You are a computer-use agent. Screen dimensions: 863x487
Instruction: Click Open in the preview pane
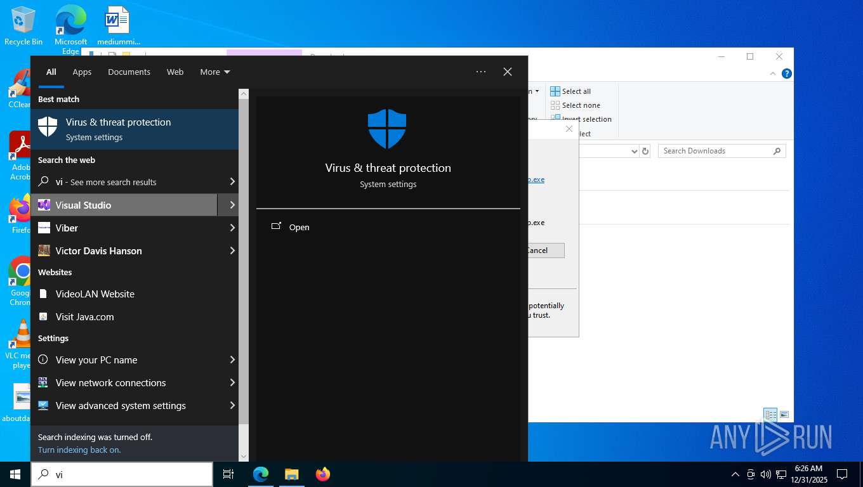(x=299, y=227)
